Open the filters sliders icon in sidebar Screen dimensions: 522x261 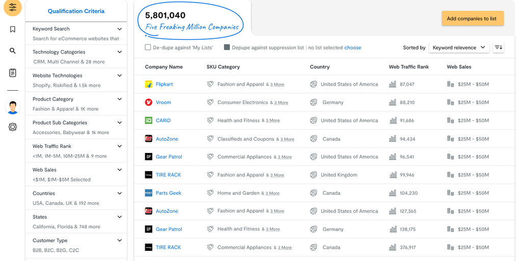click(13, 7)
